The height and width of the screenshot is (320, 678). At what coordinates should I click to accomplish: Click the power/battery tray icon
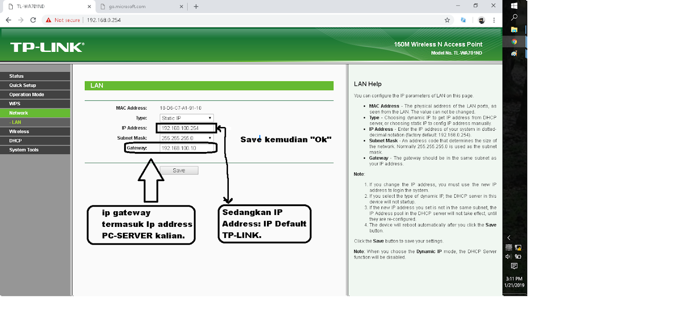[x=518, y=257]
